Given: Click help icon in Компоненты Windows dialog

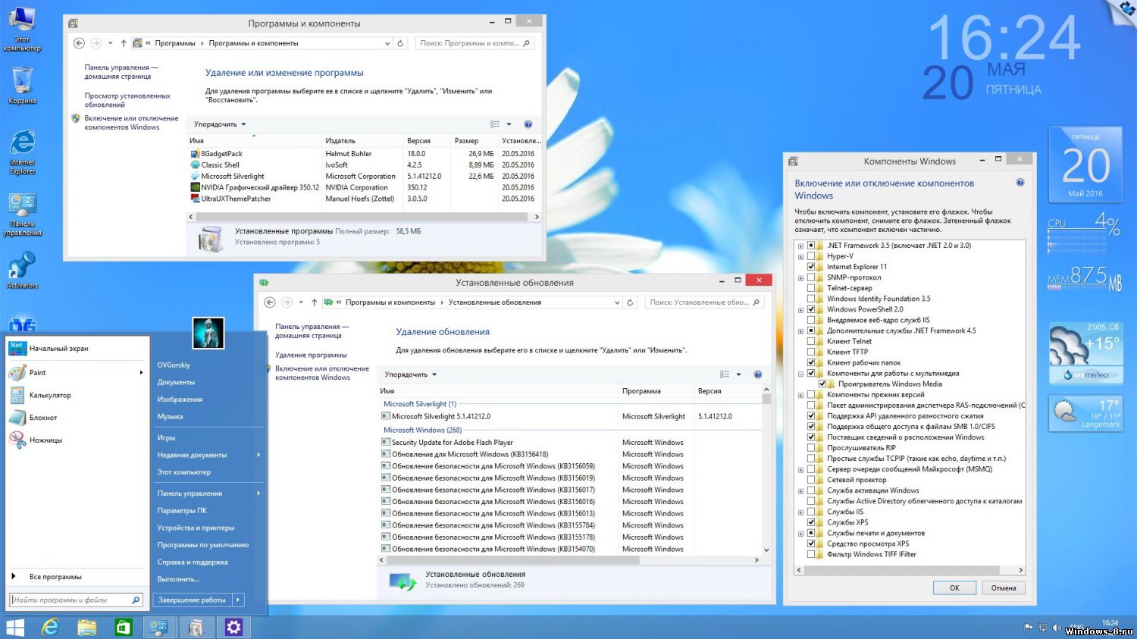Looking at the screenshot, I should click(1020, 183).
